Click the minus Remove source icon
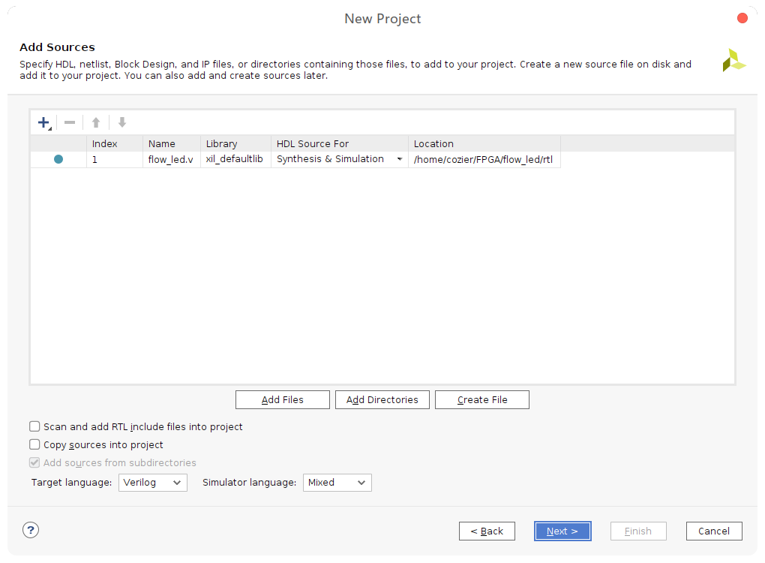The image size is (765, 563). tap(70, 122)
